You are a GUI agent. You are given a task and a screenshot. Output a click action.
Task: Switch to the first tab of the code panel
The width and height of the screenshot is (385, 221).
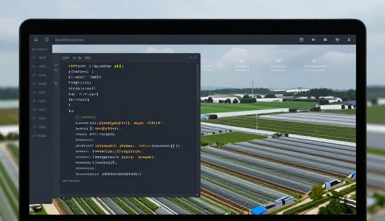(66, 58)
